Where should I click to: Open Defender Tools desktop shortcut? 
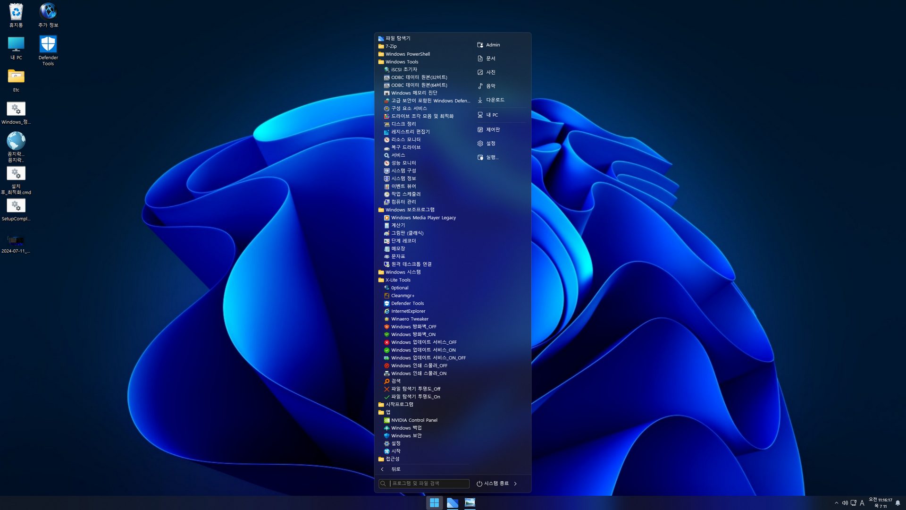(48, 49)
